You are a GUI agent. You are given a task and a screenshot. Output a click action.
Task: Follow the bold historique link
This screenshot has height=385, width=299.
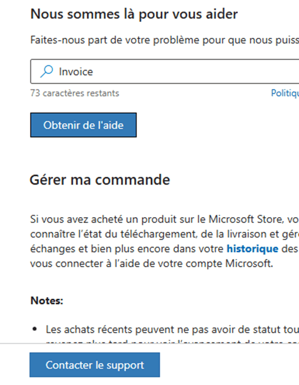click(x=252, y=249)
